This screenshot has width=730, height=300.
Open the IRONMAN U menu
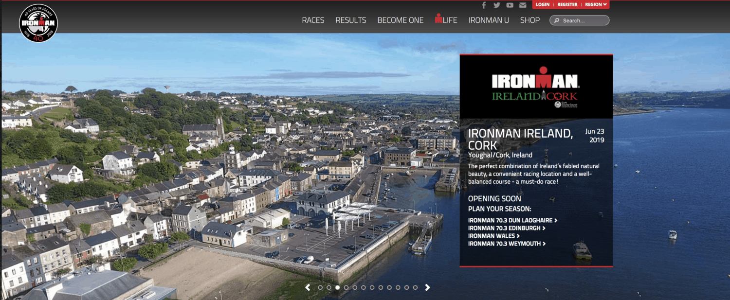(x=489, y=20)
